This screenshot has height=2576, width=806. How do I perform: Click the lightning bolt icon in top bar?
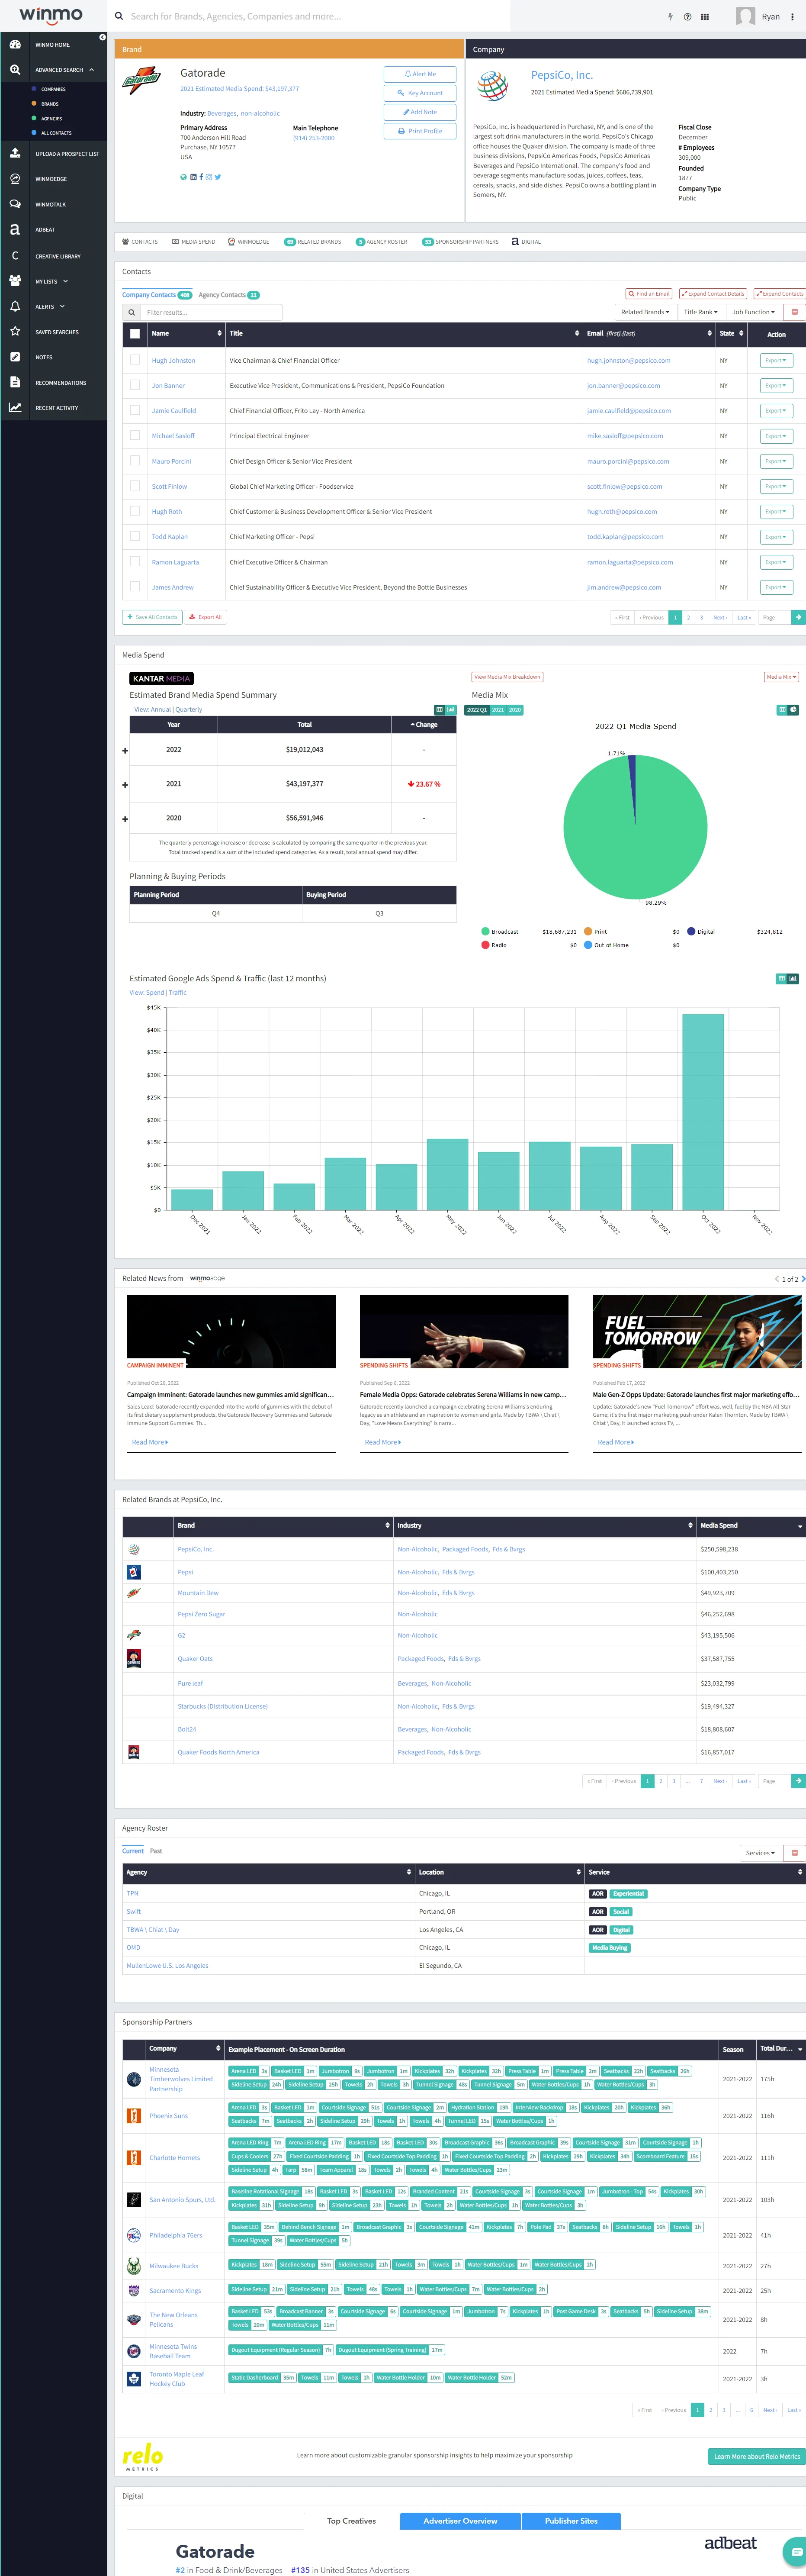(670, 17)
